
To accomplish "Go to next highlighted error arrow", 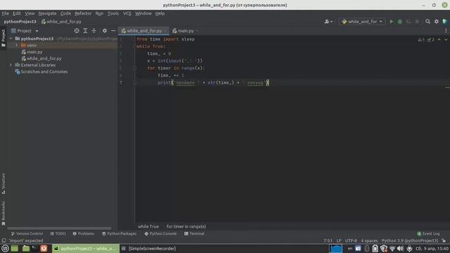I will tap(446, 39).
